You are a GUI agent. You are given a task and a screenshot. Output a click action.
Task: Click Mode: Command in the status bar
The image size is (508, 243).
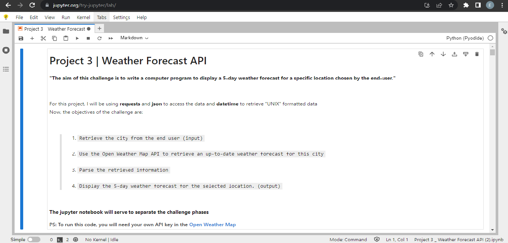point(348,239)
